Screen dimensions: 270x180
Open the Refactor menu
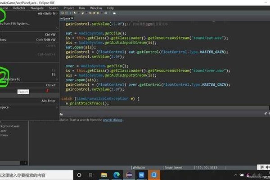point(19,8)
